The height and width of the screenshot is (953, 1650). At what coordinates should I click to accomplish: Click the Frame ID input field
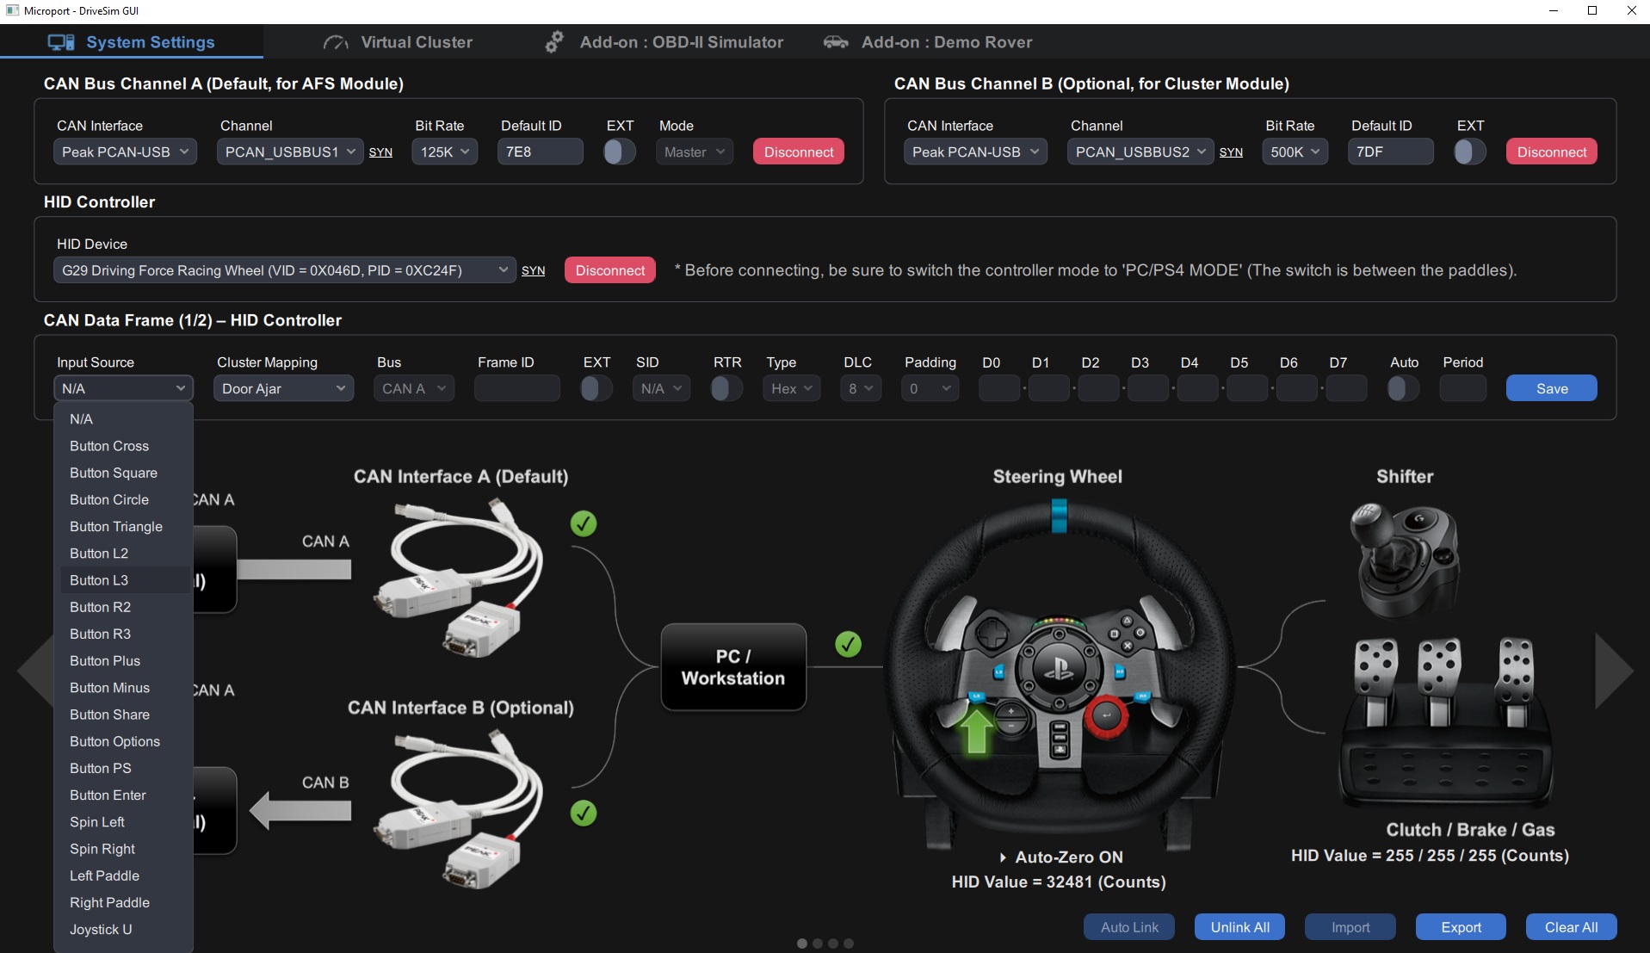[517, 388]
